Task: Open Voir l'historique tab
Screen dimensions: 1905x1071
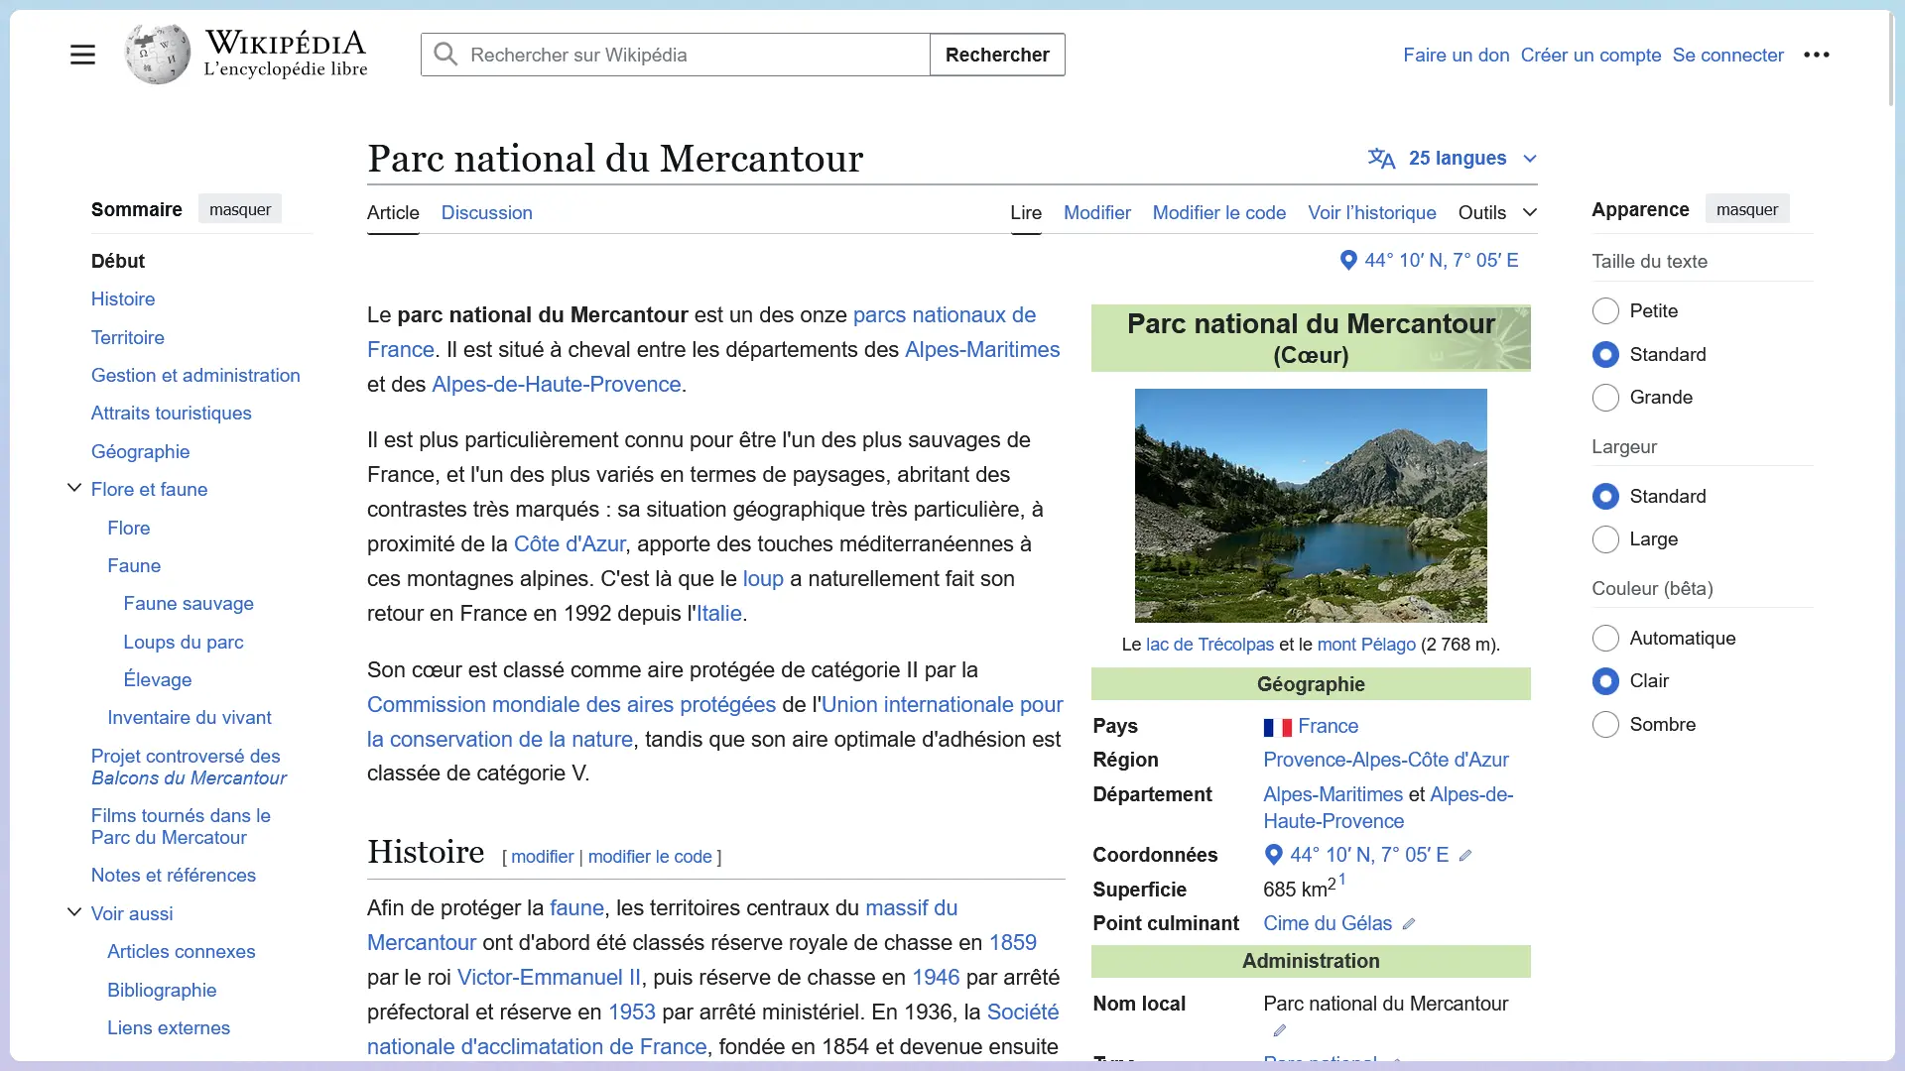Action: (1372, 212)
